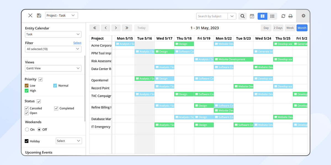331x165 pixels.
Task: Open the calendar date picker icon
Action: (x=252, y=16)
